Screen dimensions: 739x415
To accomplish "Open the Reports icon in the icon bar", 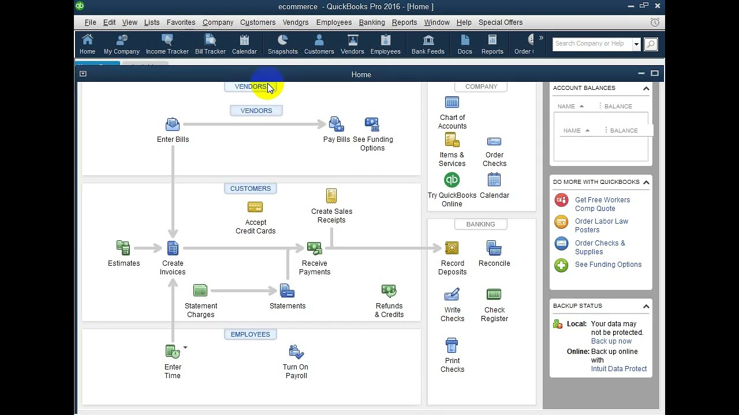I will tap(492, 44).
